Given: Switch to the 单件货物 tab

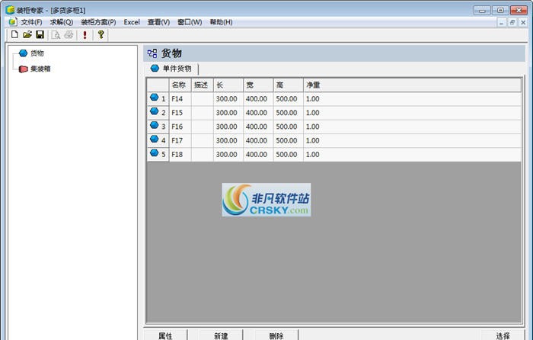Looking at the screenshot, I should [x=177, y=69].
